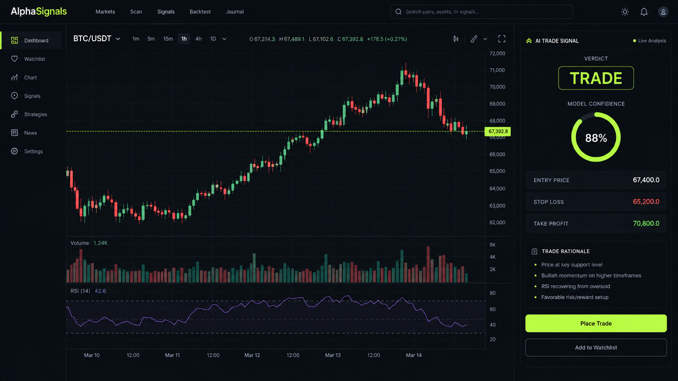Viewport: 678px width, 381px height.
Task: Expand chart to fullscreen
Action: tap(502, 39)
